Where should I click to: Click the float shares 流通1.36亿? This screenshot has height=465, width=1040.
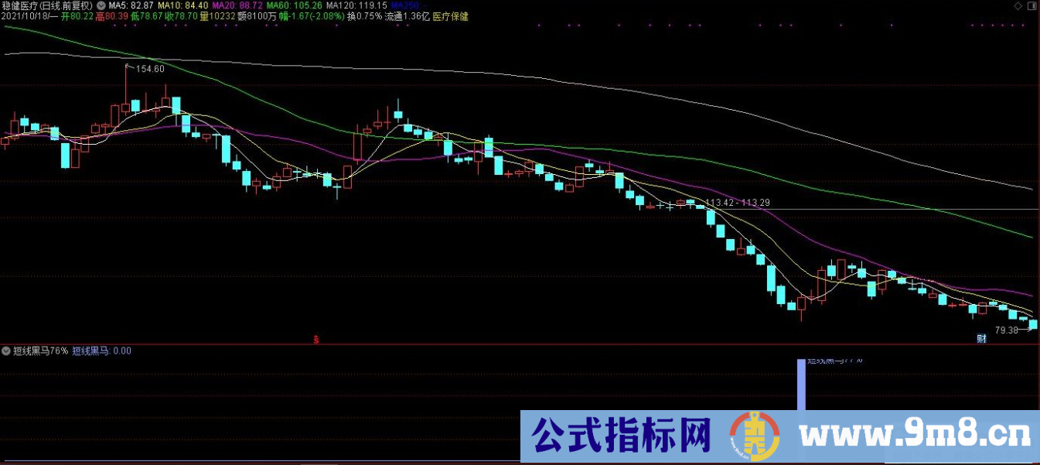click(407, 16)
